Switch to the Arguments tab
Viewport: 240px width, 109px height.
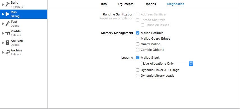125,4
